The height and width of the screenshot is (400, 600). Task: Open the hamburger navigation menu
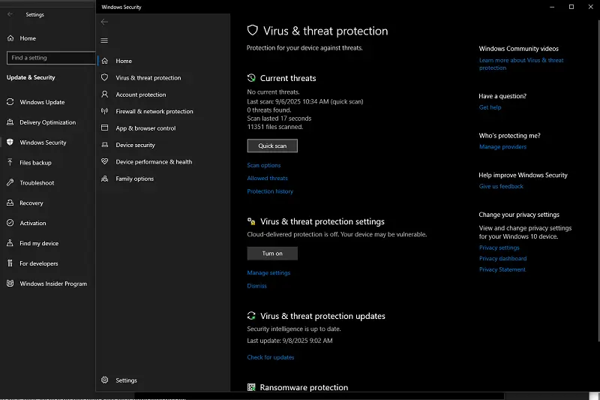pos(104,41)
